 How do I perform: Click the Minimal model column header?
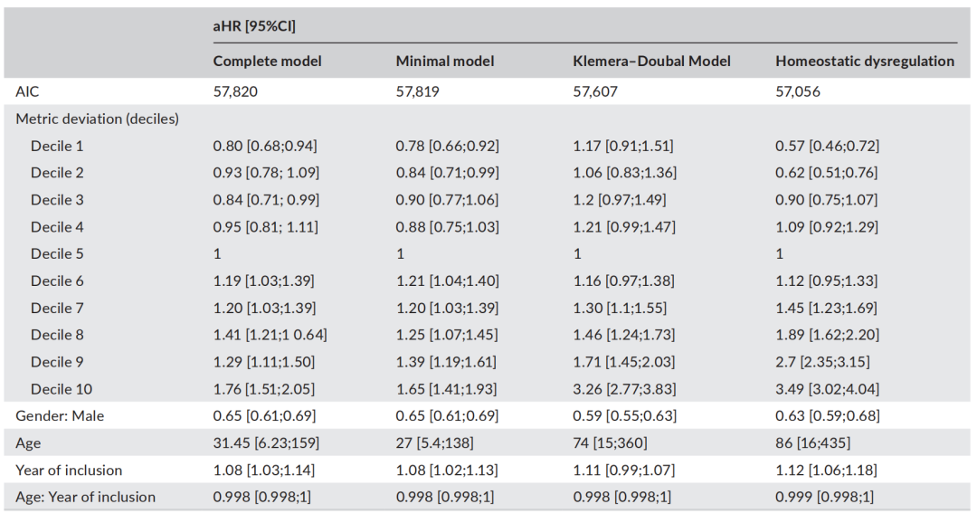[x=445, y=62]
